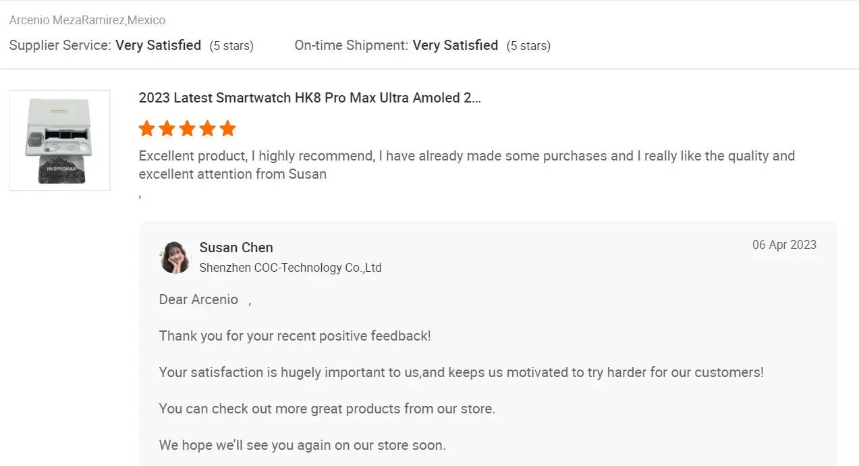Click Susan Chen's profile avatar
This screenshot has width=859, height=466.
175,257
